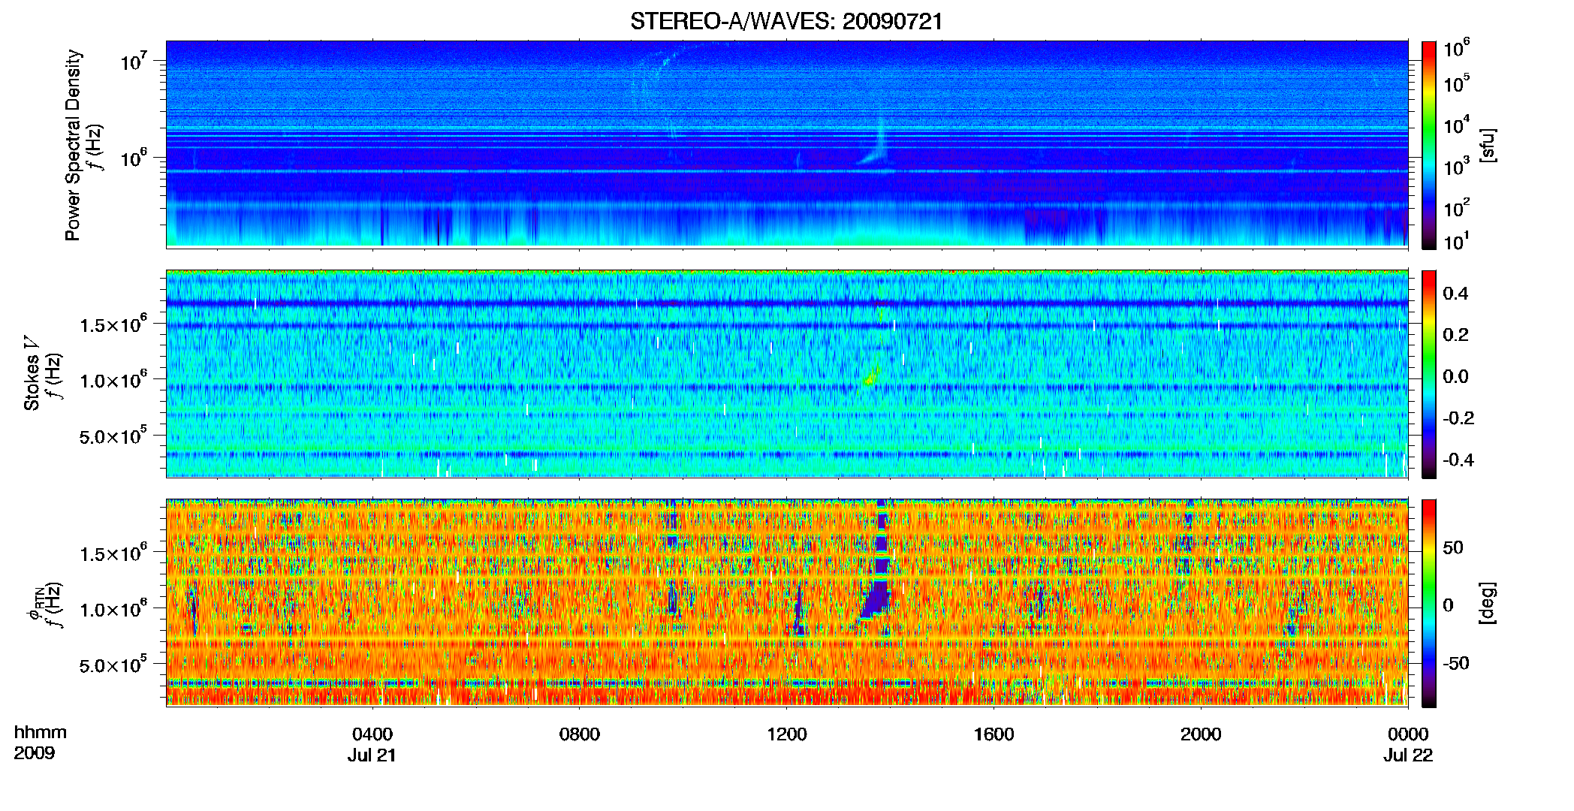Click the 0.2 label on Stokes V color bar
The height and width of the screenshot is (811, 1574).
[1455, 335]
